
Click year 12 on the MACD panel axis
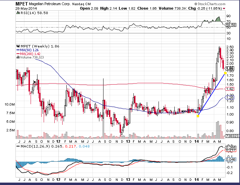(58, 179)
